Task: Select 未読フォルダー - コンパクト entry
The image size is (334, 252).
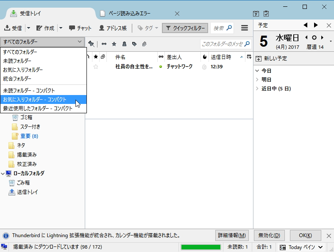Action: [x=44, y=91]
